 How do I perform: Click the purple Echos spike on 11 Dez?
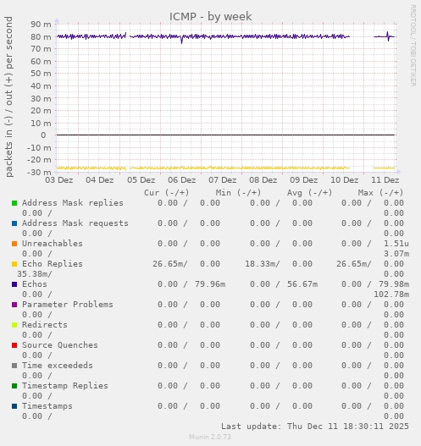[388, 36]
